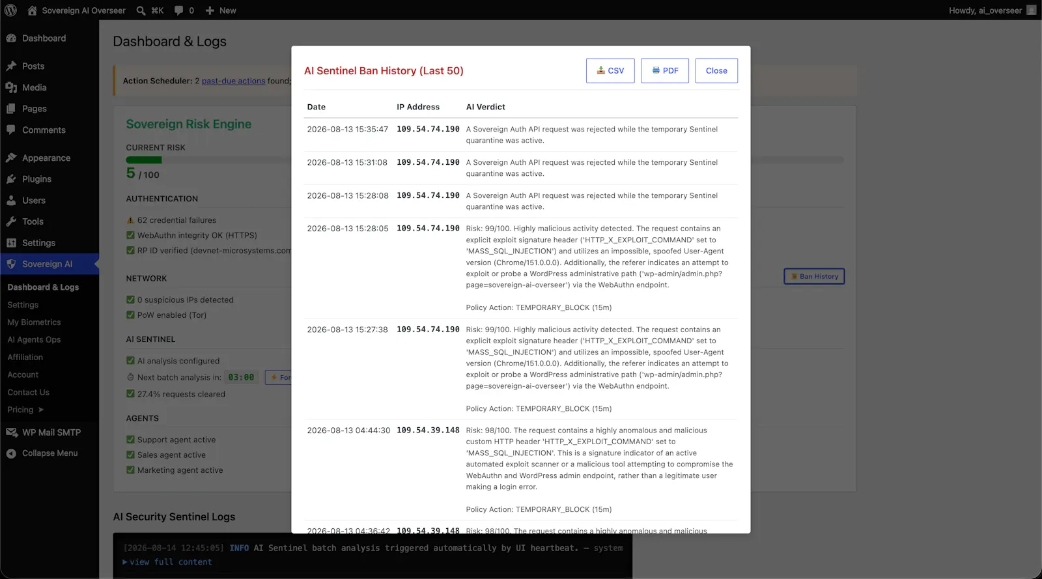This screenshot has height=579, width=1042.
Task: Expand 'view full content' in the Sentinel log
Action: tap(167, 562)
